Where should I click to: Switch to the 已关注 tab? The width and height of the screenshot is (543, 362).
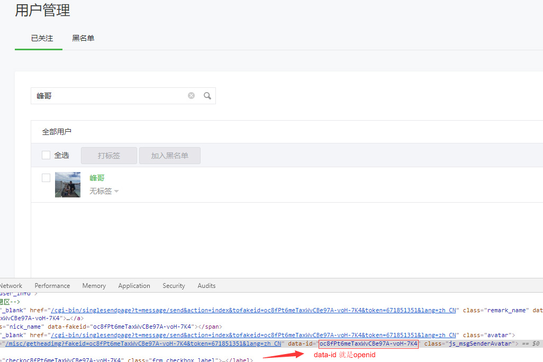[42, 39]
